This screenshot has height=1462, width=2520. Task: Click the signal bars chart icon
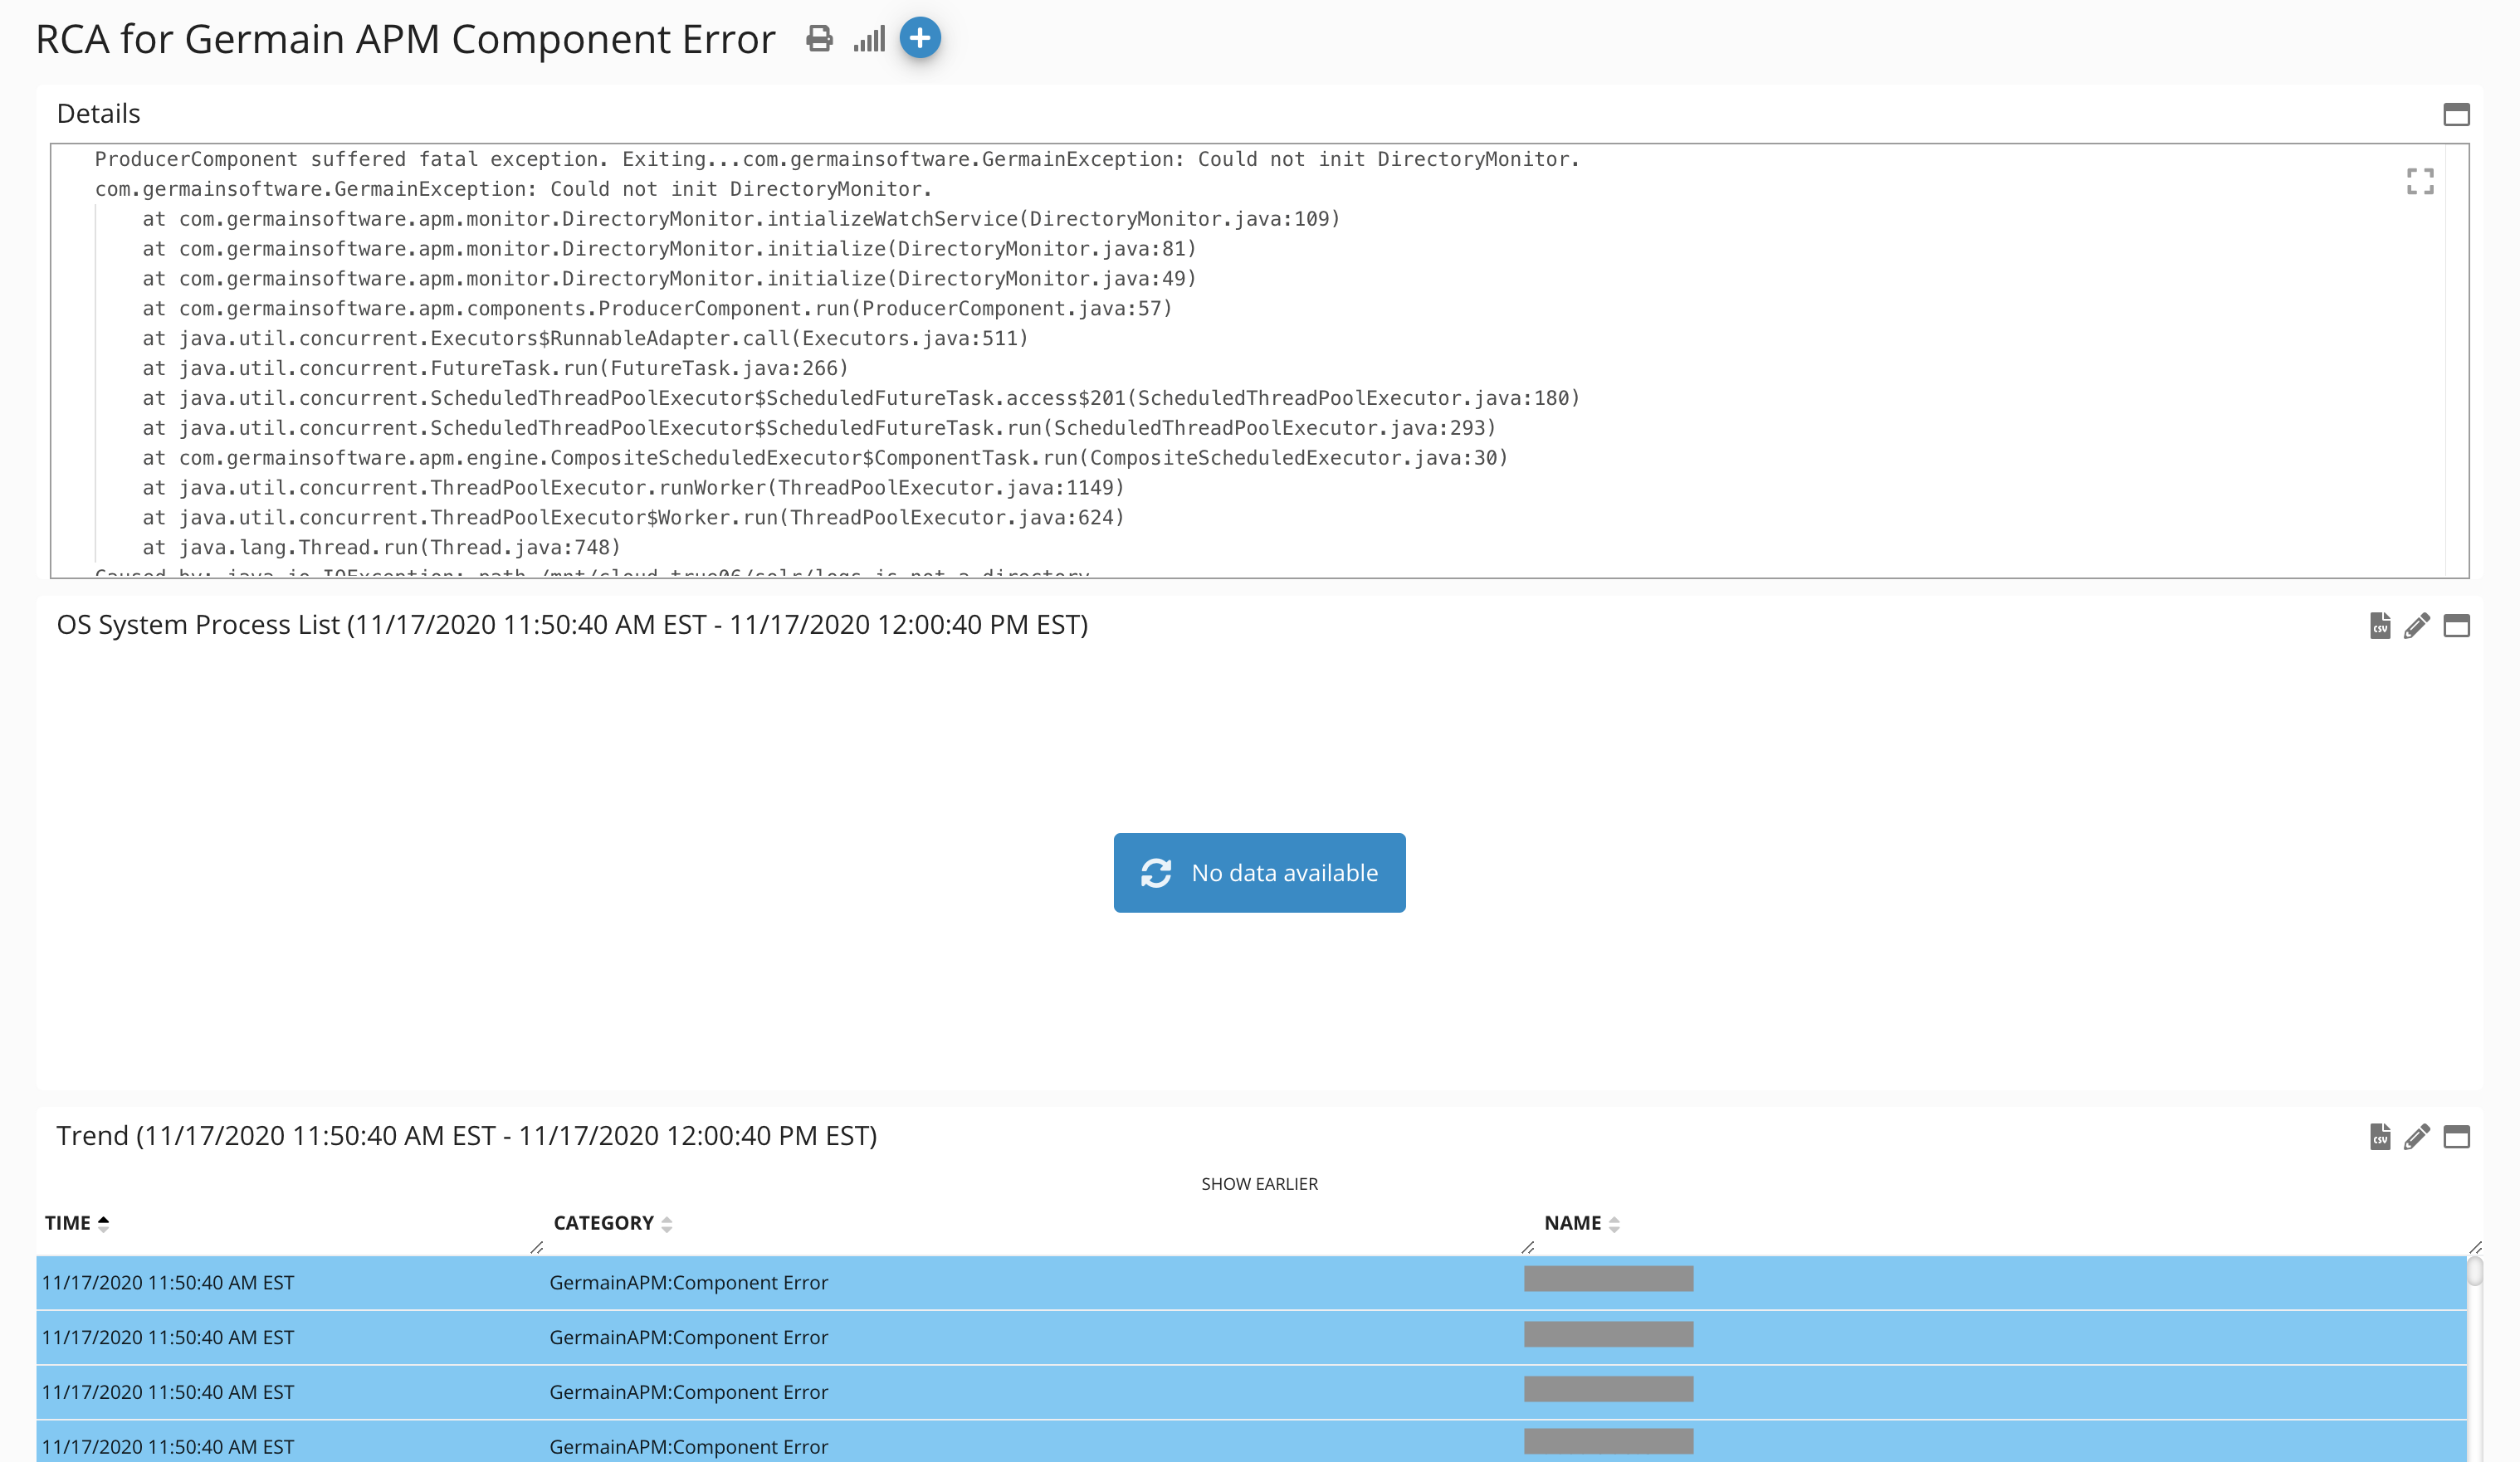point(869,39)
